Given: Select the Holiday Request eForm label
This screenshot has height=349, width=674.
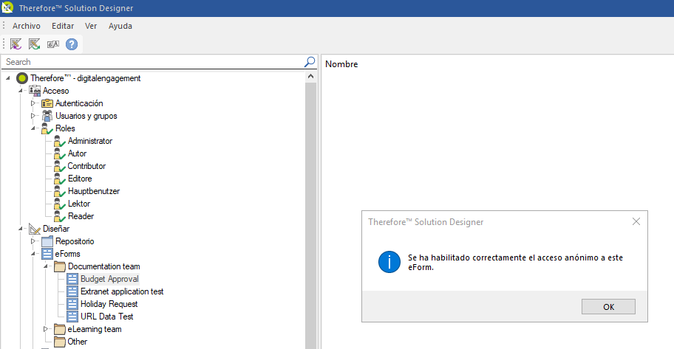Looking at the screenshot, I should (x=109, y=304).
